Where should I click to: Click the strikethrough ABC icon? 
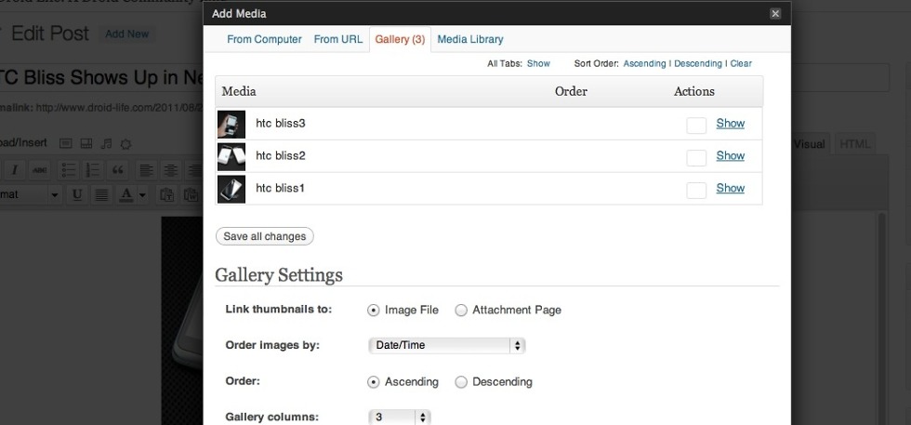click(x=40, y=170)
